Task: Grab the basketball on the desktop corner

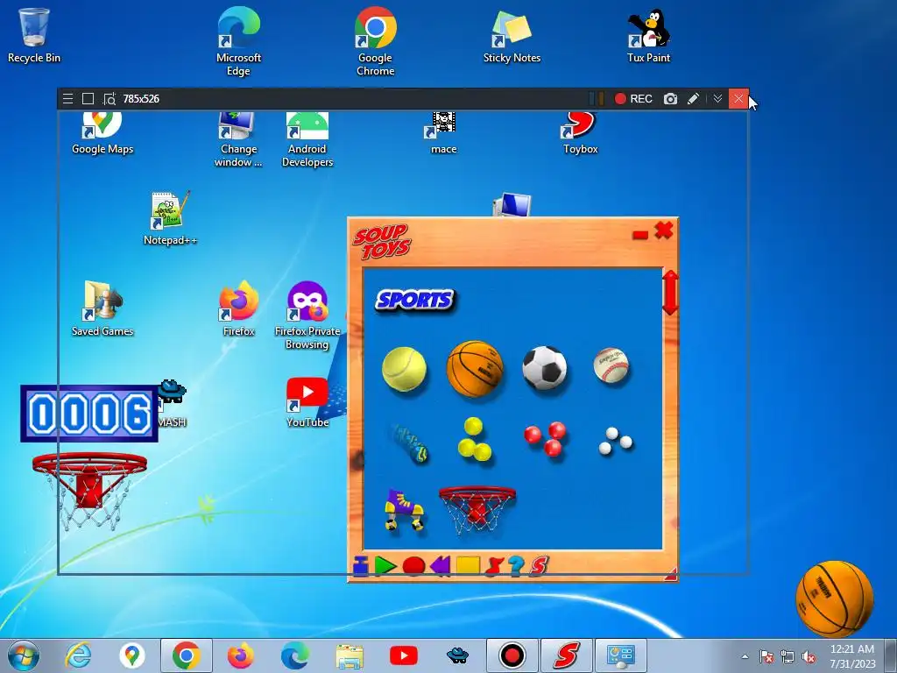Action: point(835,599)
